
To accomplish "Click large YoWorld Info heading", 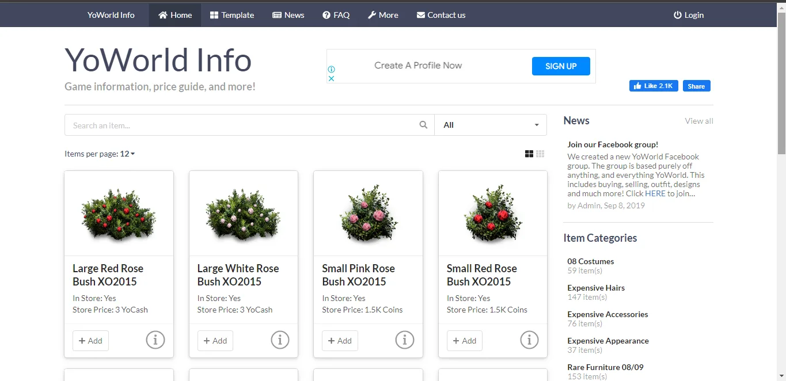I will pyautogui.click(x=158, y=60).
